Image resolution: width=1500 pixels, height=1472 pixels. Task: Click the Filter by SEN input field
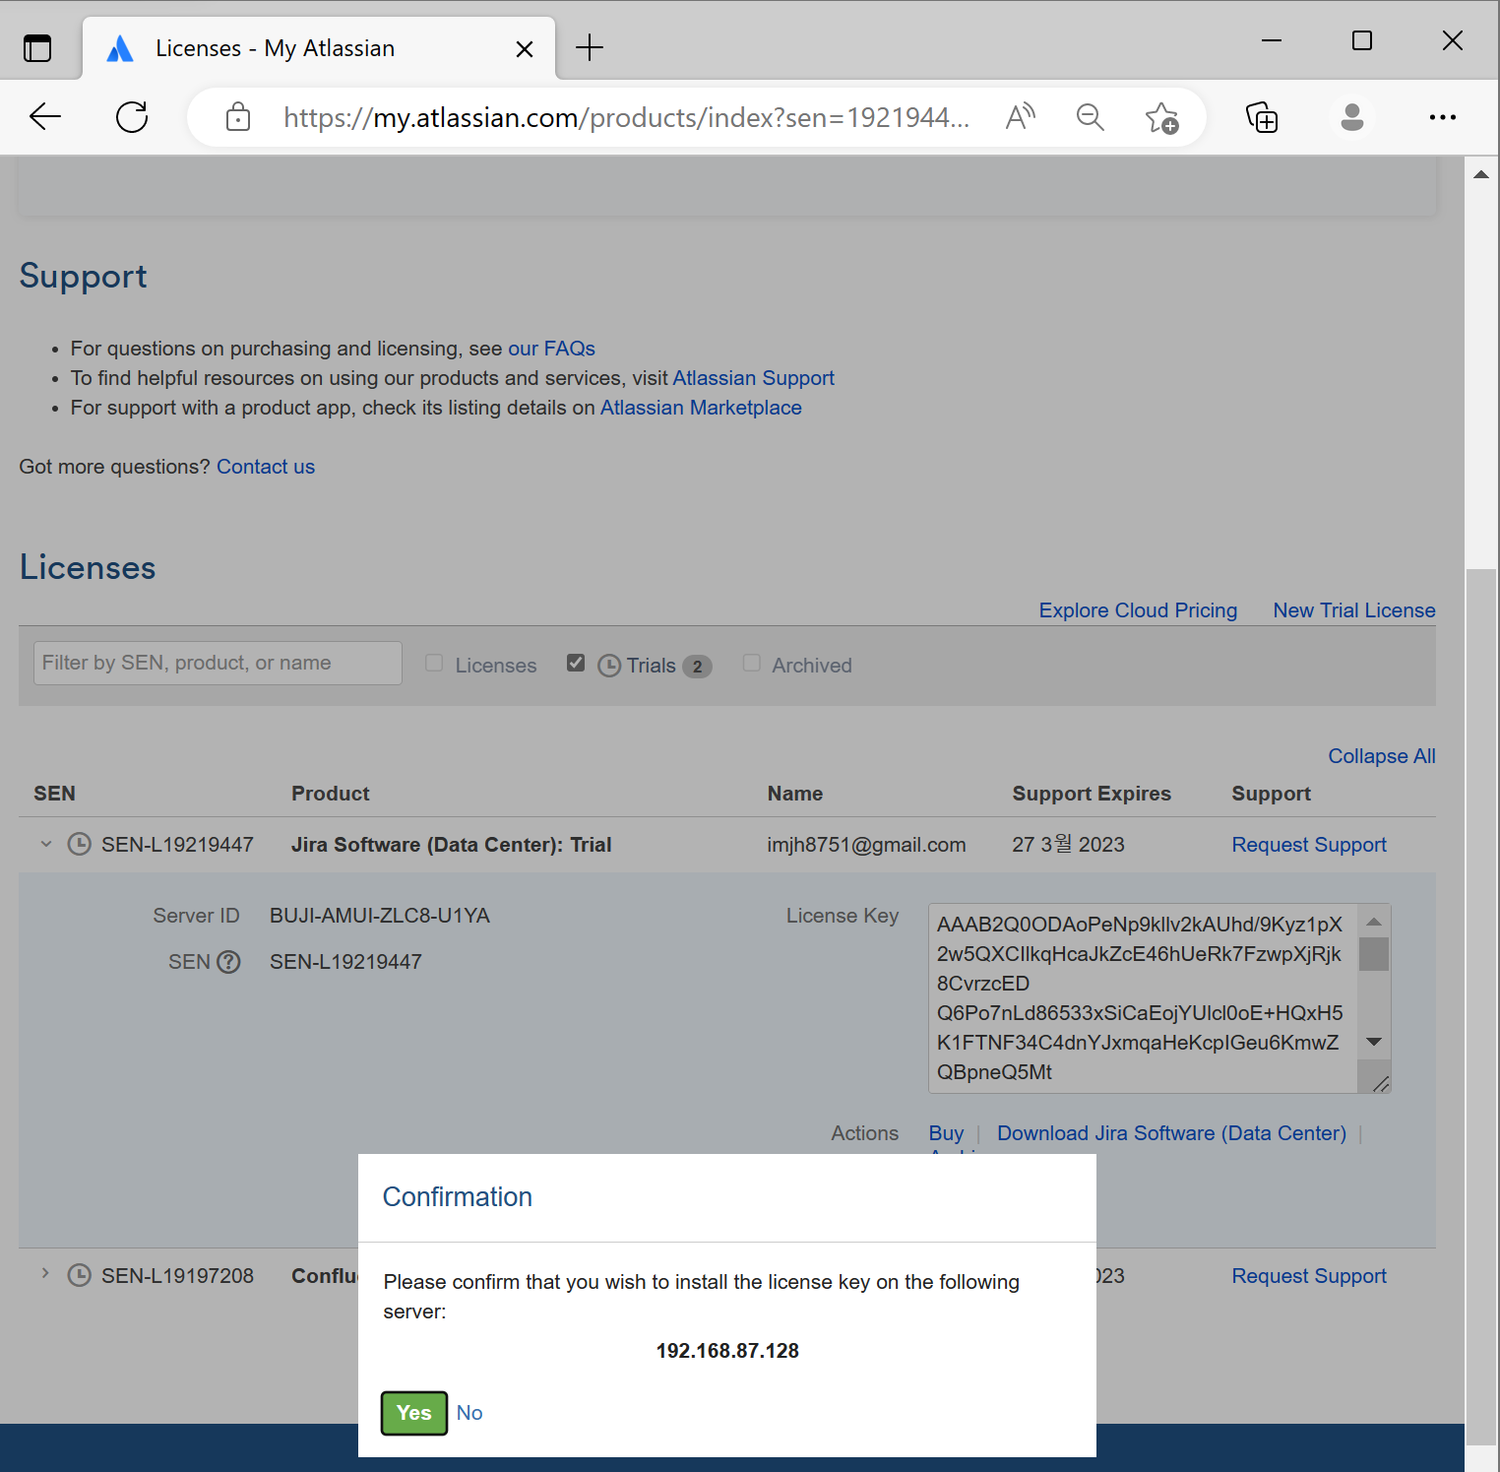(x=218, y=663)
